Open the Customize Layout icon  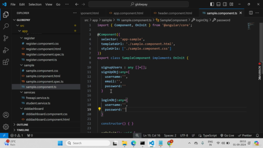231,4
